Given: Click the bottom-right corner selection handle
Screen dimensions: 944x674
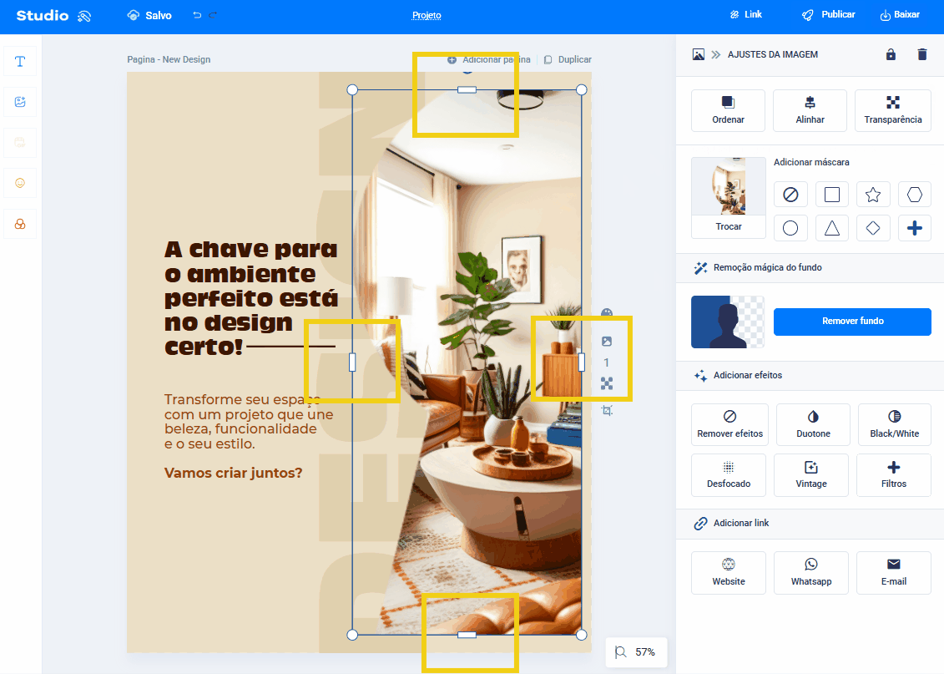Looking at the screenshot, I should (582, 635).
